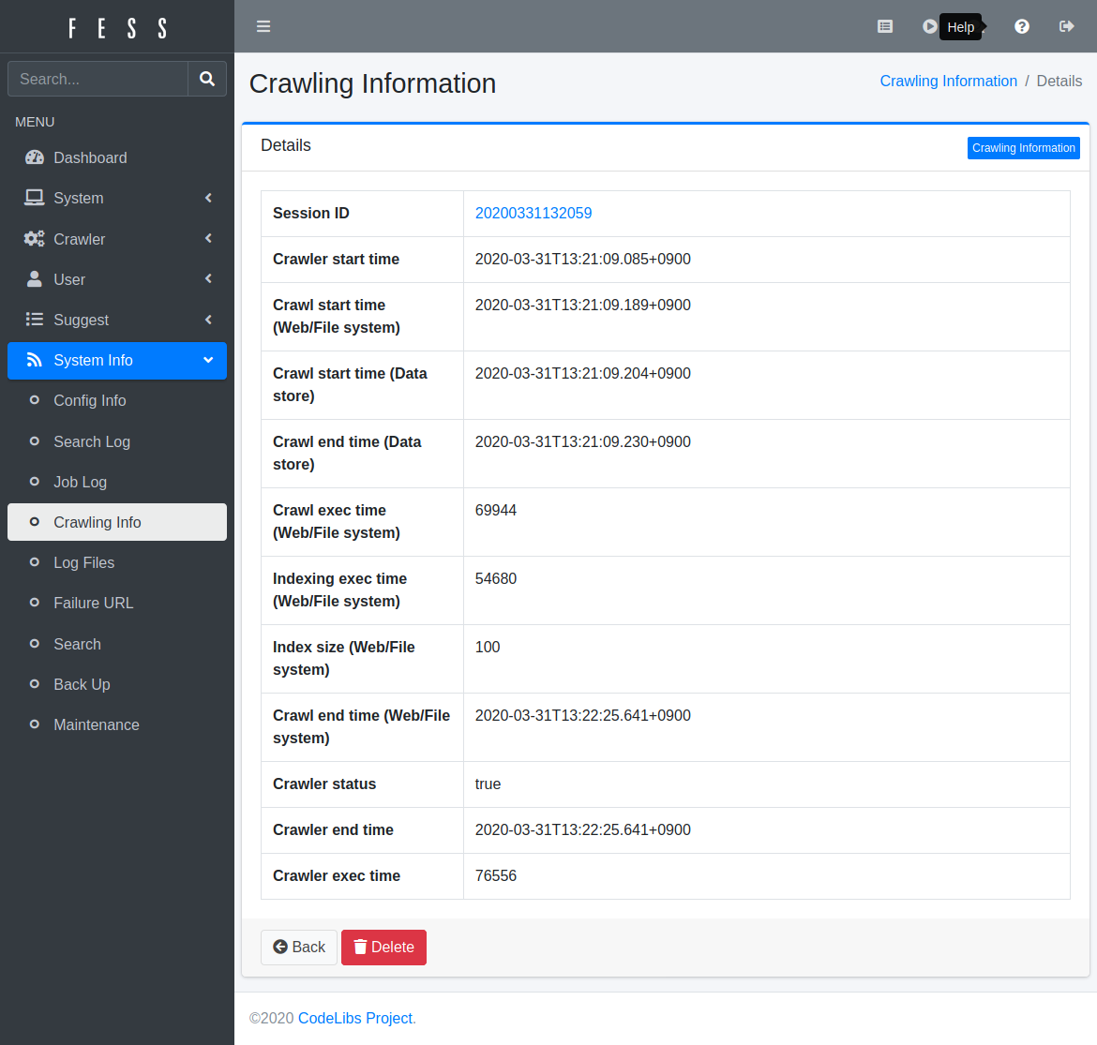Image resolution: width=1097 pixels, height=1045 pixels.
Task: Follow the CodeLibs Project footer link
Action: tap(355, 1018)
